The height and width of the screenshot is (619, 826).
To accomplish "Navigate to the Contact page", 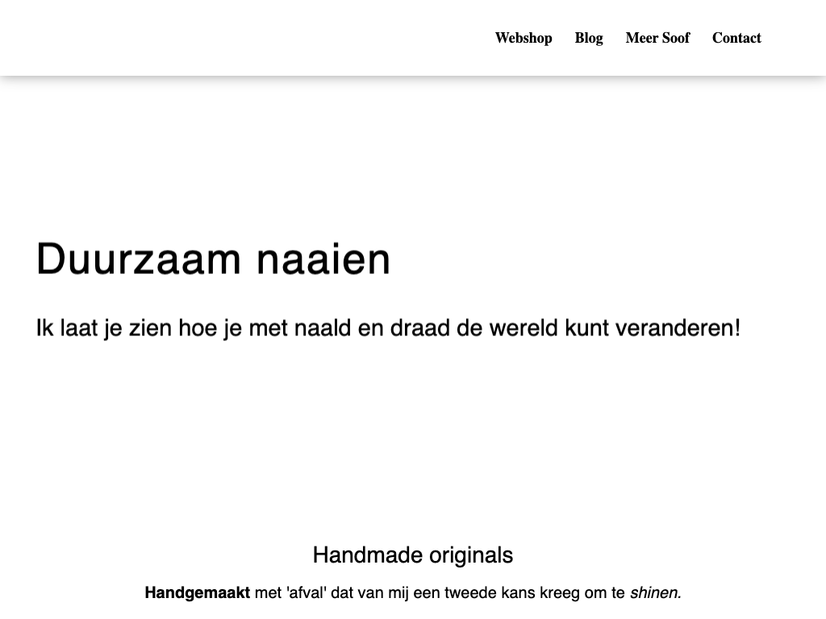I will pos(736,38).
